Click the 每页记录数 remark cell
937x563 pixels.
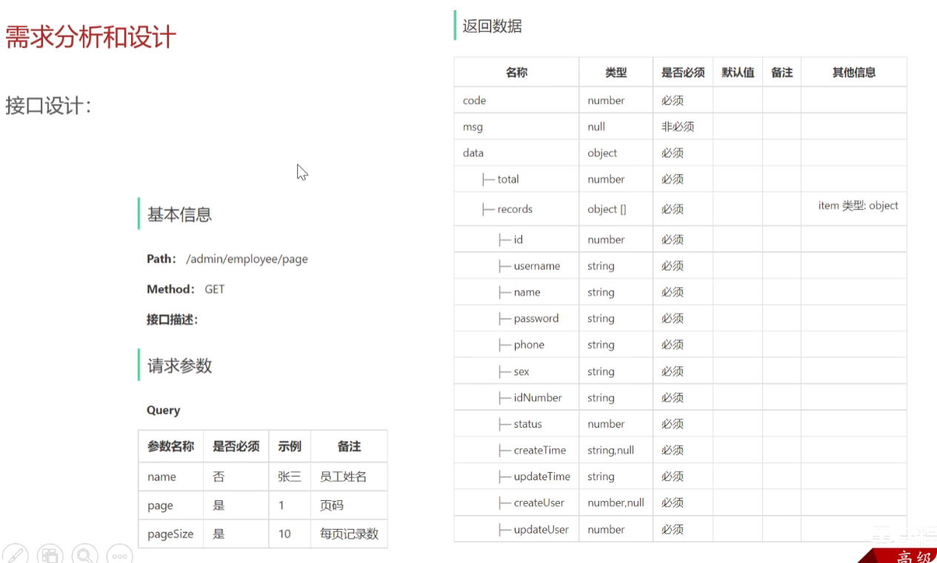pyautogui.click(x=349, y=533)
